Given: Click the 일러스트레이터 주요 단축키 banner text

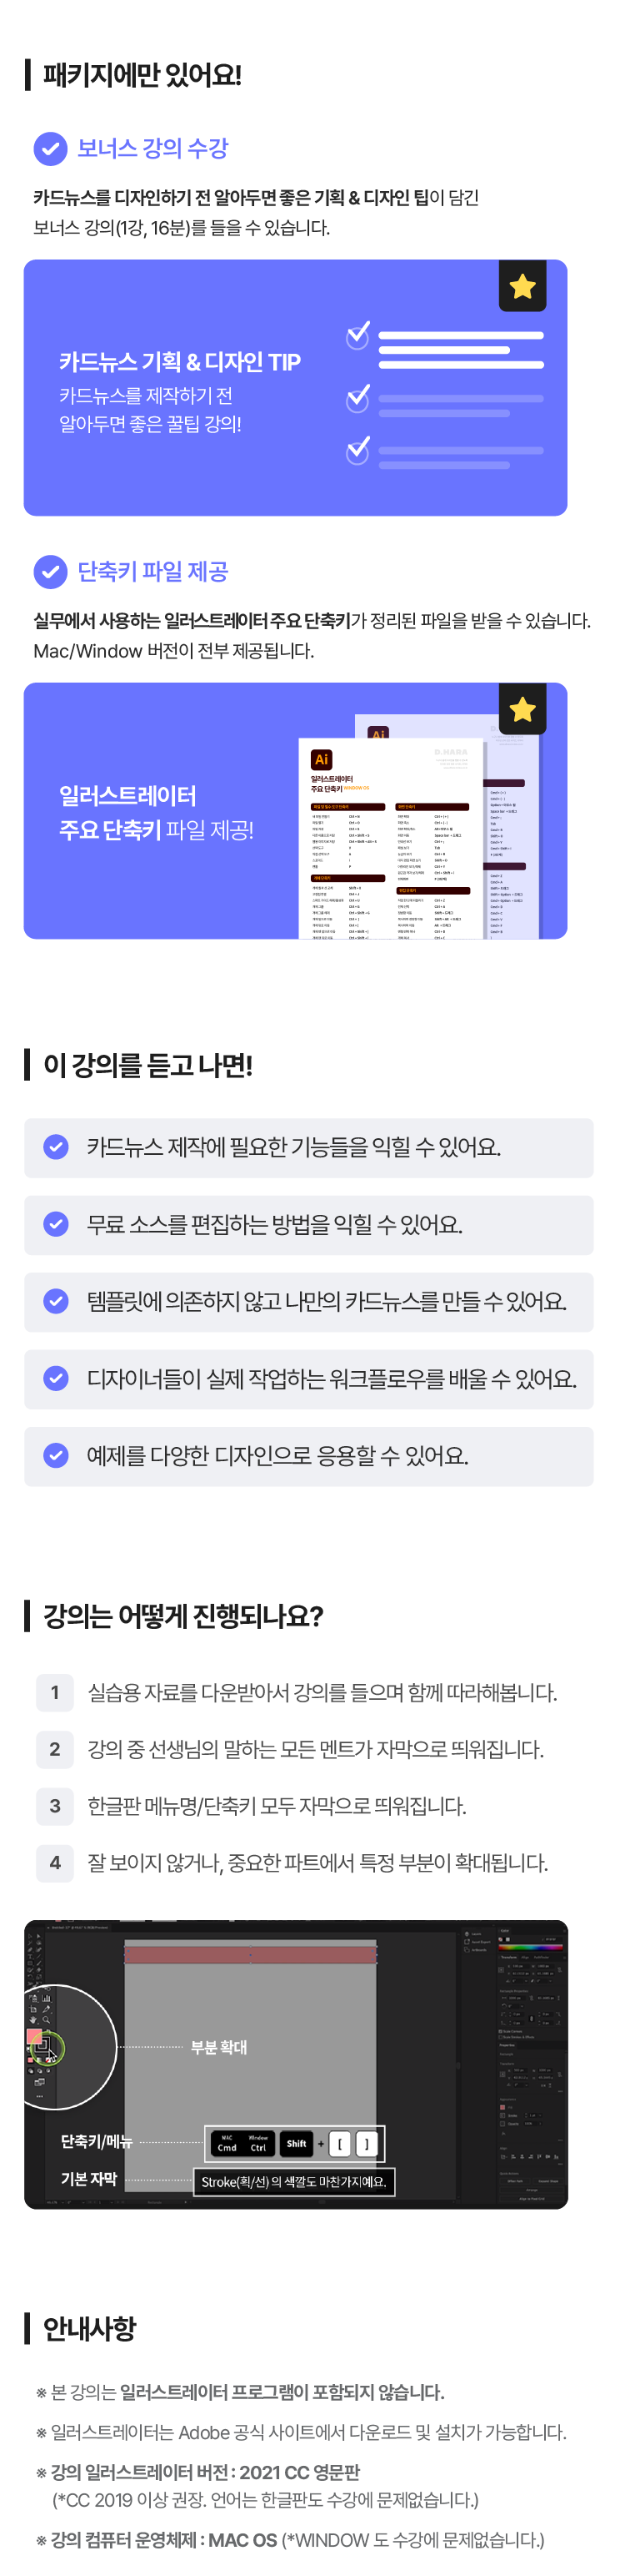Looking at the screenshot, I should 156,812.
